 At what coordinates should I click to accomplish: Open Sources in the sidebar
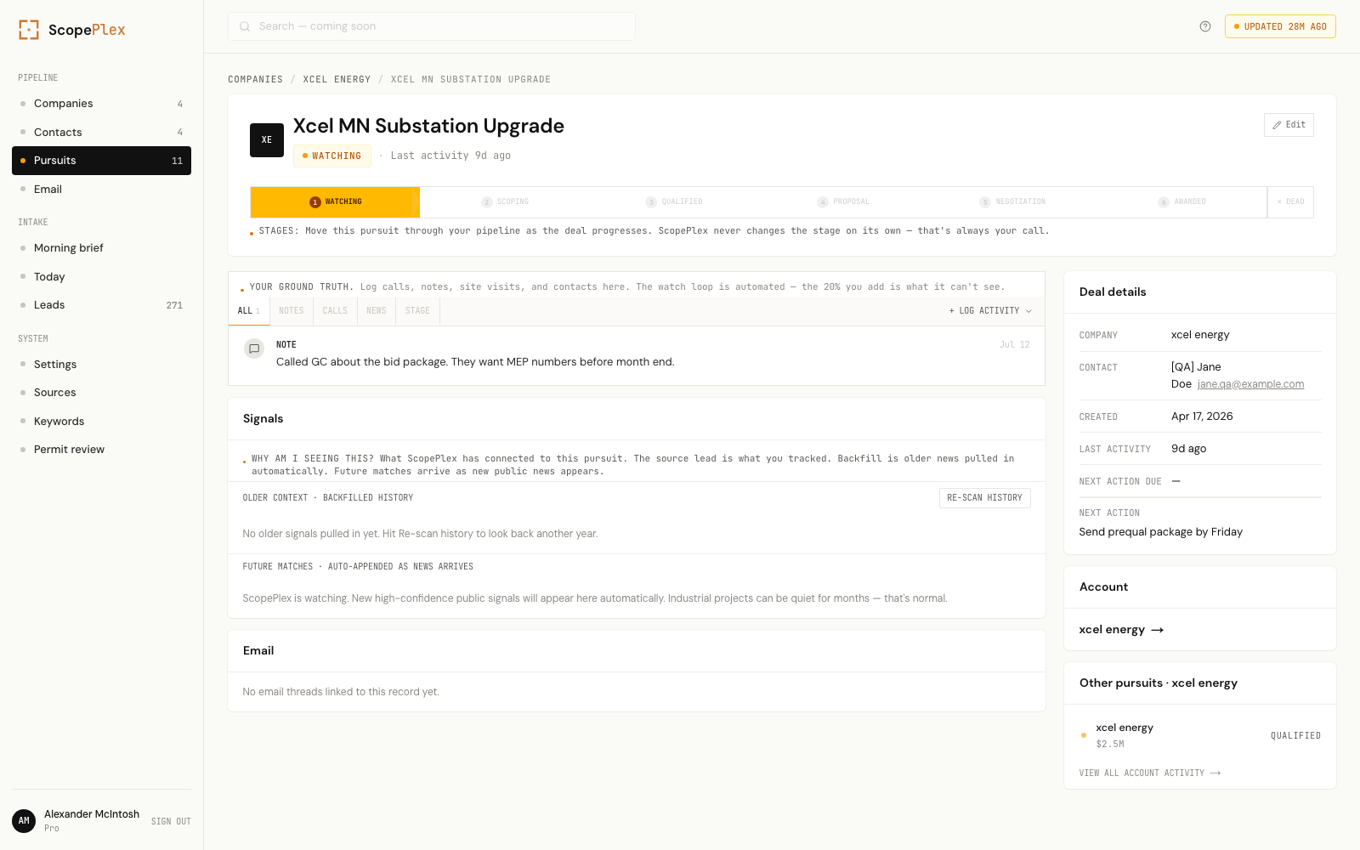[x=101, y=393]
